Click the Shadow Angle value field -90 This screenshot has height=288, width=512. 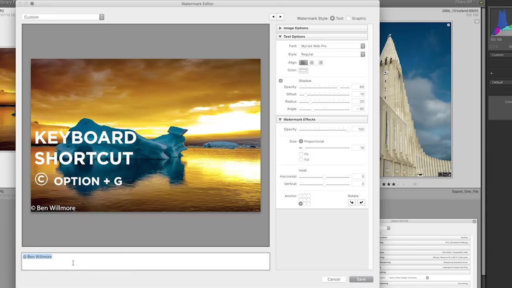point(358,109)
